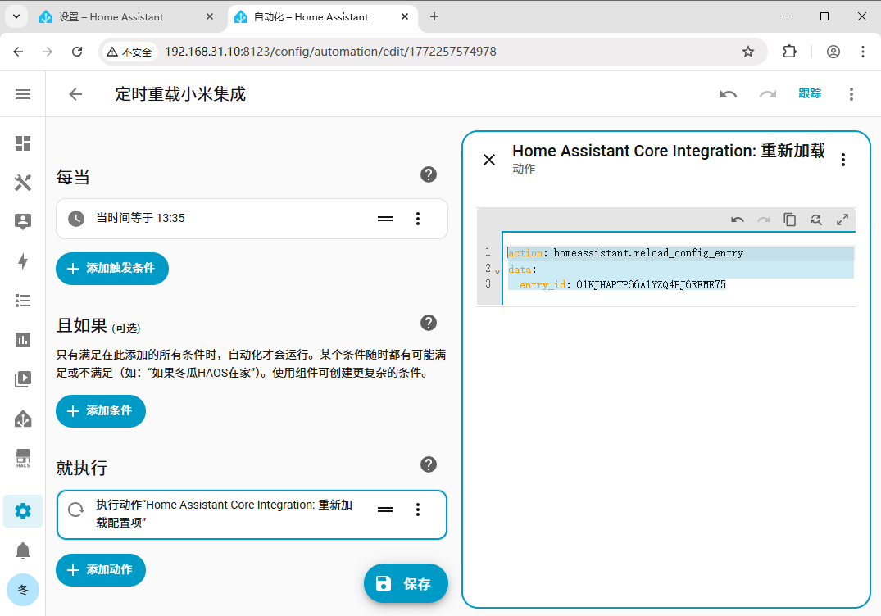Grab the drag handle of the reload action
Screen dimensions: 881x616
pyautogui.click(x=385, y=510)
